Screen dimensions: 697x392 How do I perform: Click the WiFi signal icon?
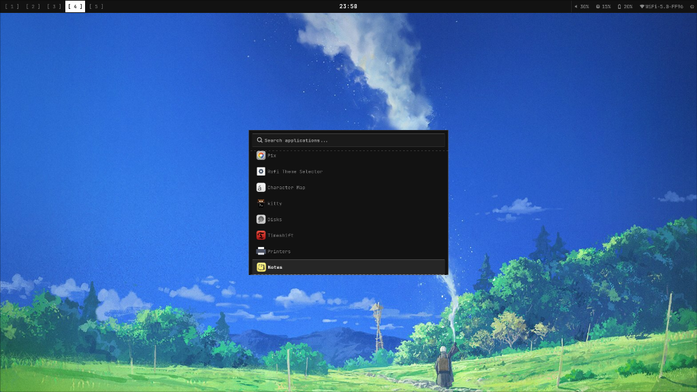pos(642,7)
